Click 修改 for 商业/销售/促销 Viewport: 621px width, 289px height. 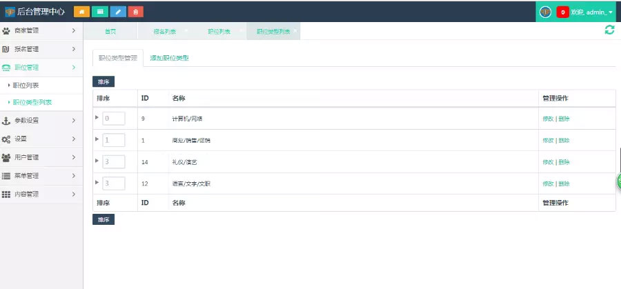[x=548, y=140]
